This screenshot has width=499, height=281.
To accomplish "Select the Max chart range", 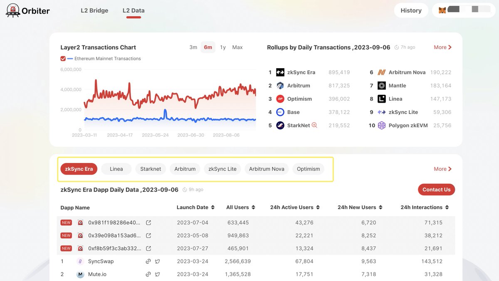I will [237, 47].
